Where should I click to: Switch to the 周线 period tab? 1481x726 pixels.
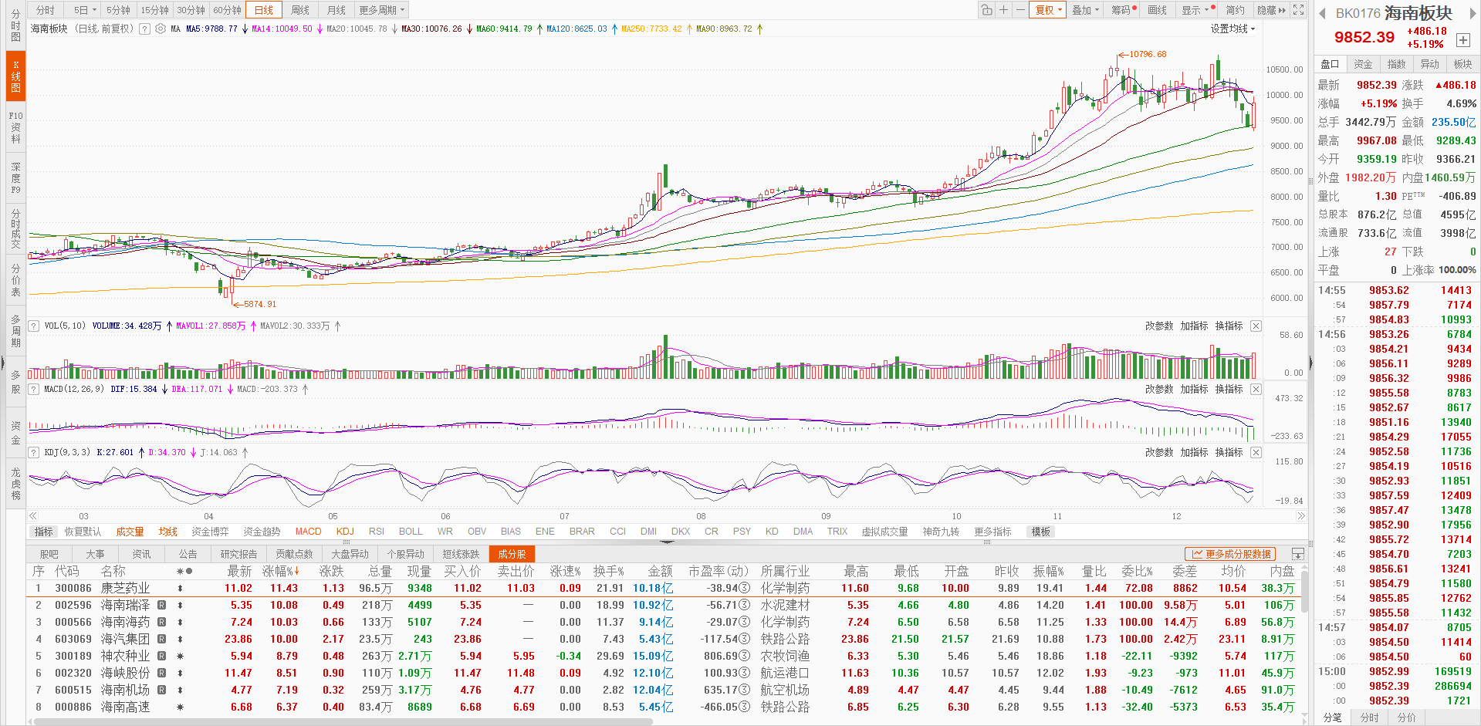coord(300,10)
